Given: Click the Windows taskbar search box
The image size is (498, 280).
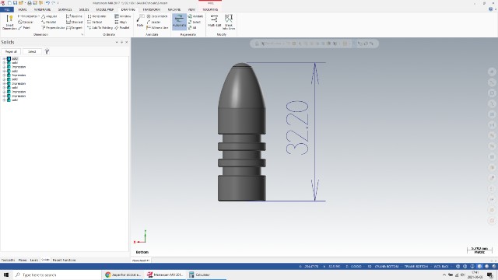Looking at the screenshot, I should tap(57, 275).
